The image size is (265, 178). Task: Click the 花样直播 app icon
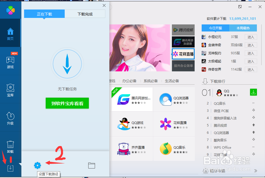166,124
